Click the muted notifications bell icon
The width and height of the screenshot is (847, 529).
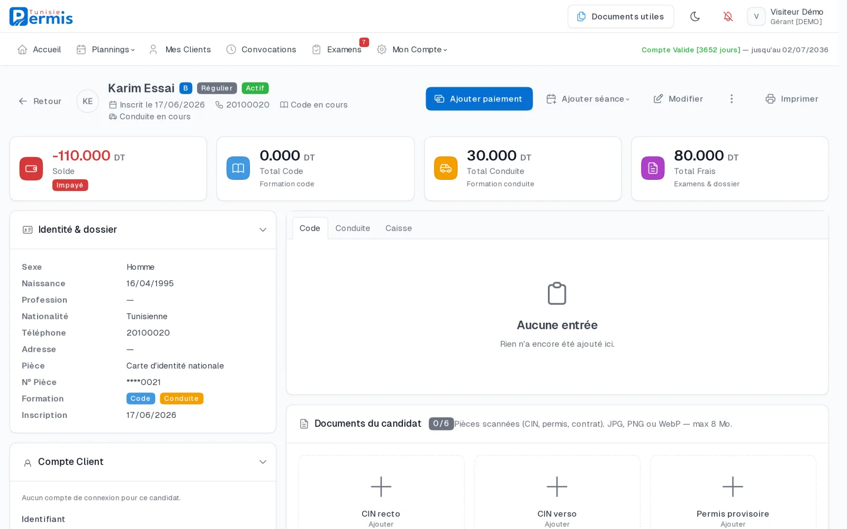pyautogui.click(x=728, y=16)
